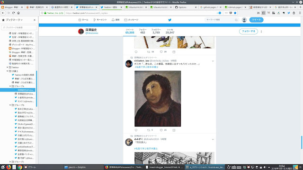Screen dimensions: 303x170
Task: View the フォロワー count 3,789
Action: [x=156, y=31]
